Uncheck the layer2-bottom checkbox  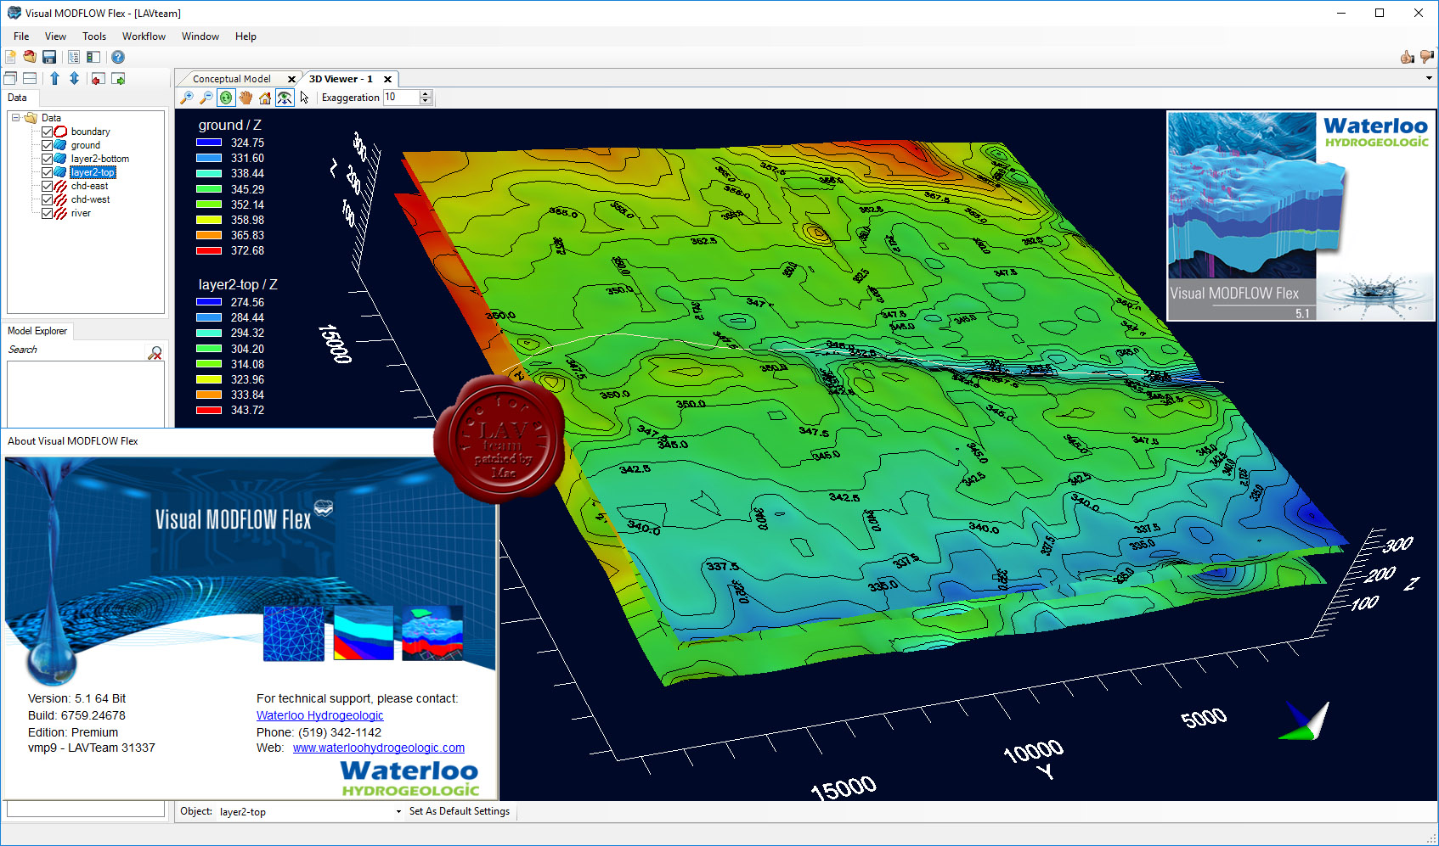(x=48, y=159)
